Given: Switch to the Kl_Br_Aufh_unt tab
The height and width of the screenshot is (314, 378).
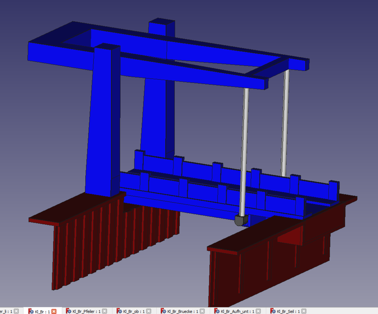Looking at the screenshot, I should point(237,311).
